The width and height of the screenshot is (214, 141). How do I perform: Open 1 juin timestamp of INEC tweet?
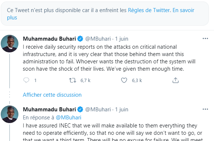[122, 110]
